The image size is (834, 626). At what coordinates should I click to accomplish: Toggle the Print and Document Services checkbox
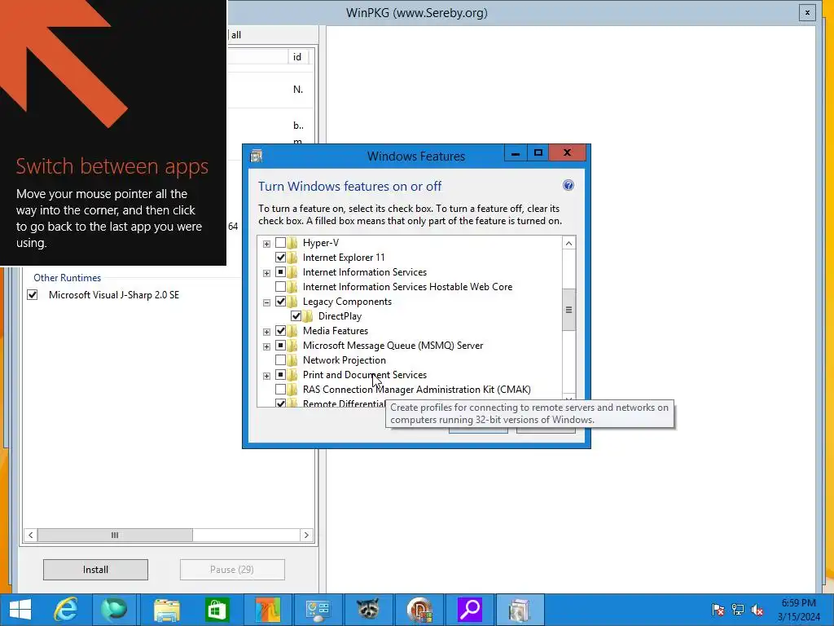(280, 375)
